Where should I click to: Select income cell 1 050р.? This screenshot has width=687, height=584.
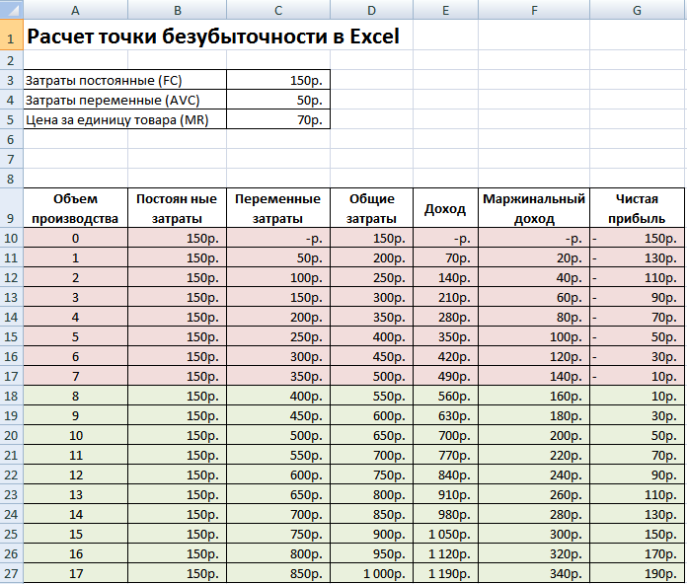pos(445,534)
